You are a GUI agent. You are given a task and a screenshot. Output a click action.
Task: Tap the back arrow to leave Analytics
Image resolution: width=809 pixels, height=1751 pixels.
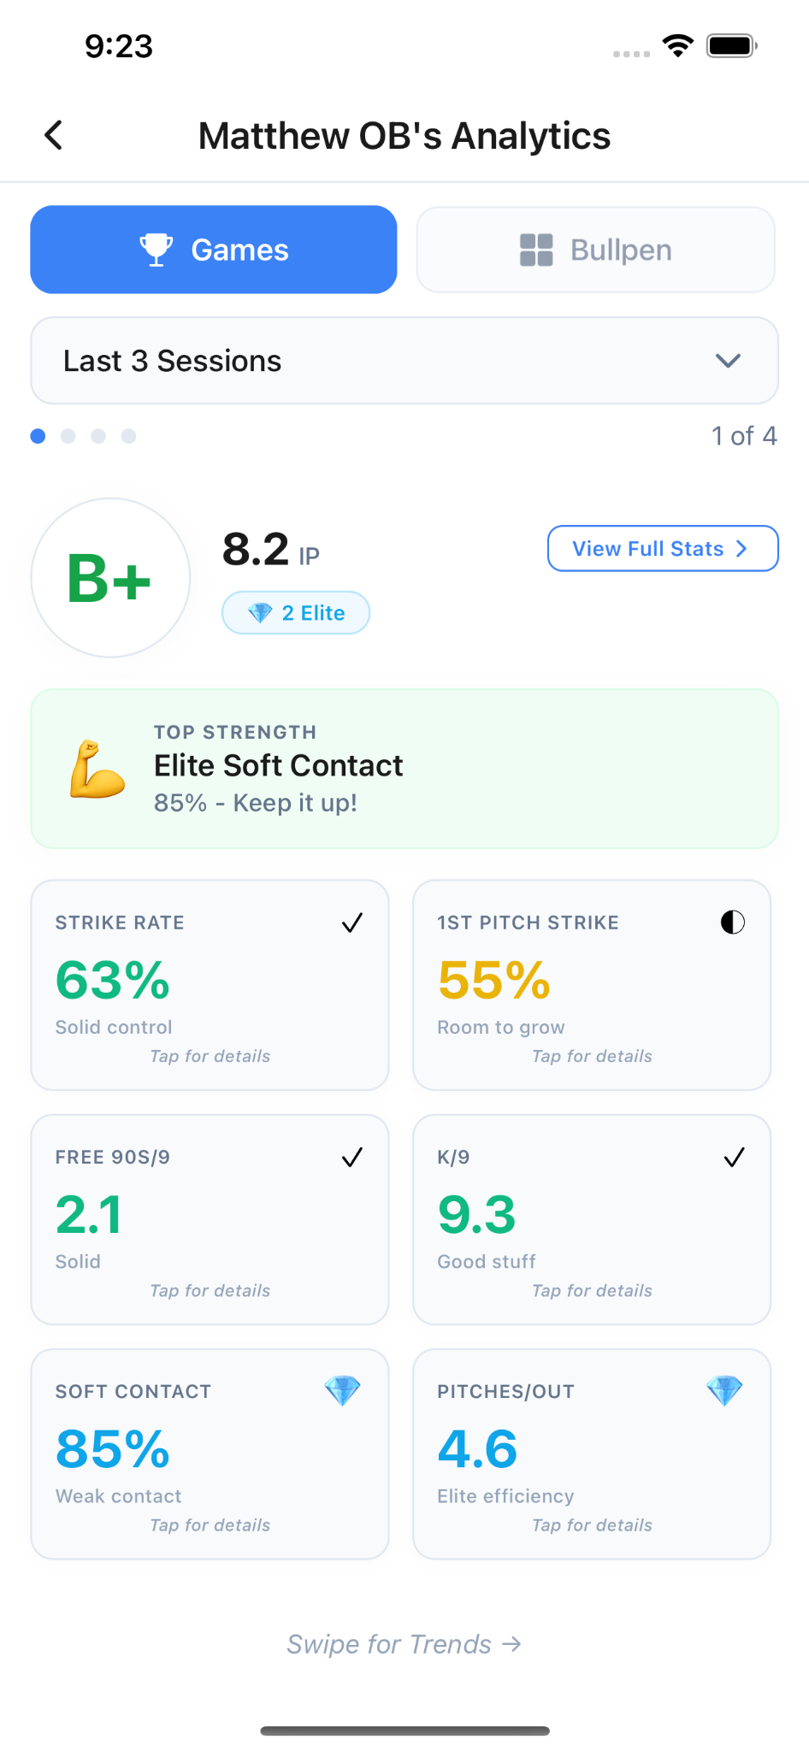click(x=53, y=134)
